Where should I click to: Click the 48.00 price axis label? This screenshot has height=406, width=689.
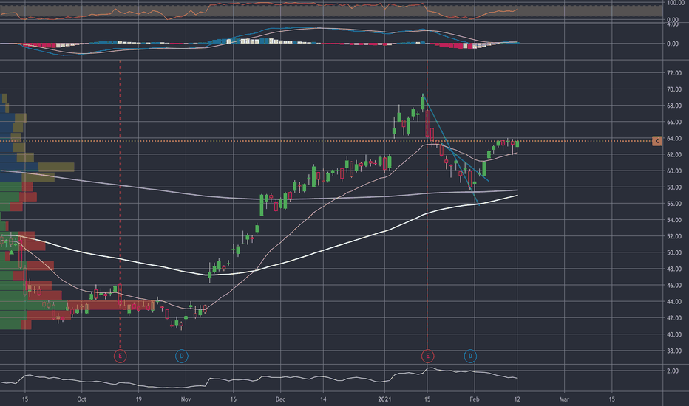[674, 269]
